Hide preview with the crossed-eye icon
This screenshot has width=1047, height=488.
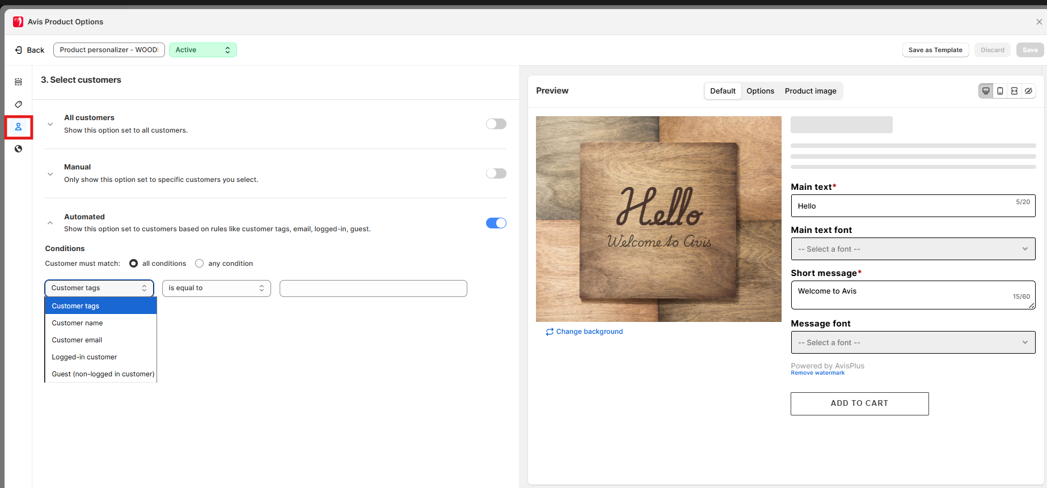click(1028, 91)
